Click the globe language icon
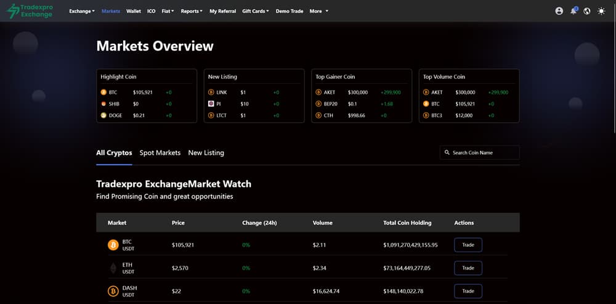 click(x=587, y=11)
